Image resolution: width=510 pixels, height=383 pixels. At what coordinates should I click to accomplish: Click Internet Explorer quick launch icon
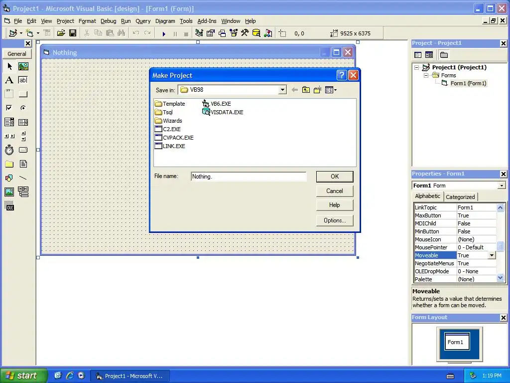(x=69, y=376)
